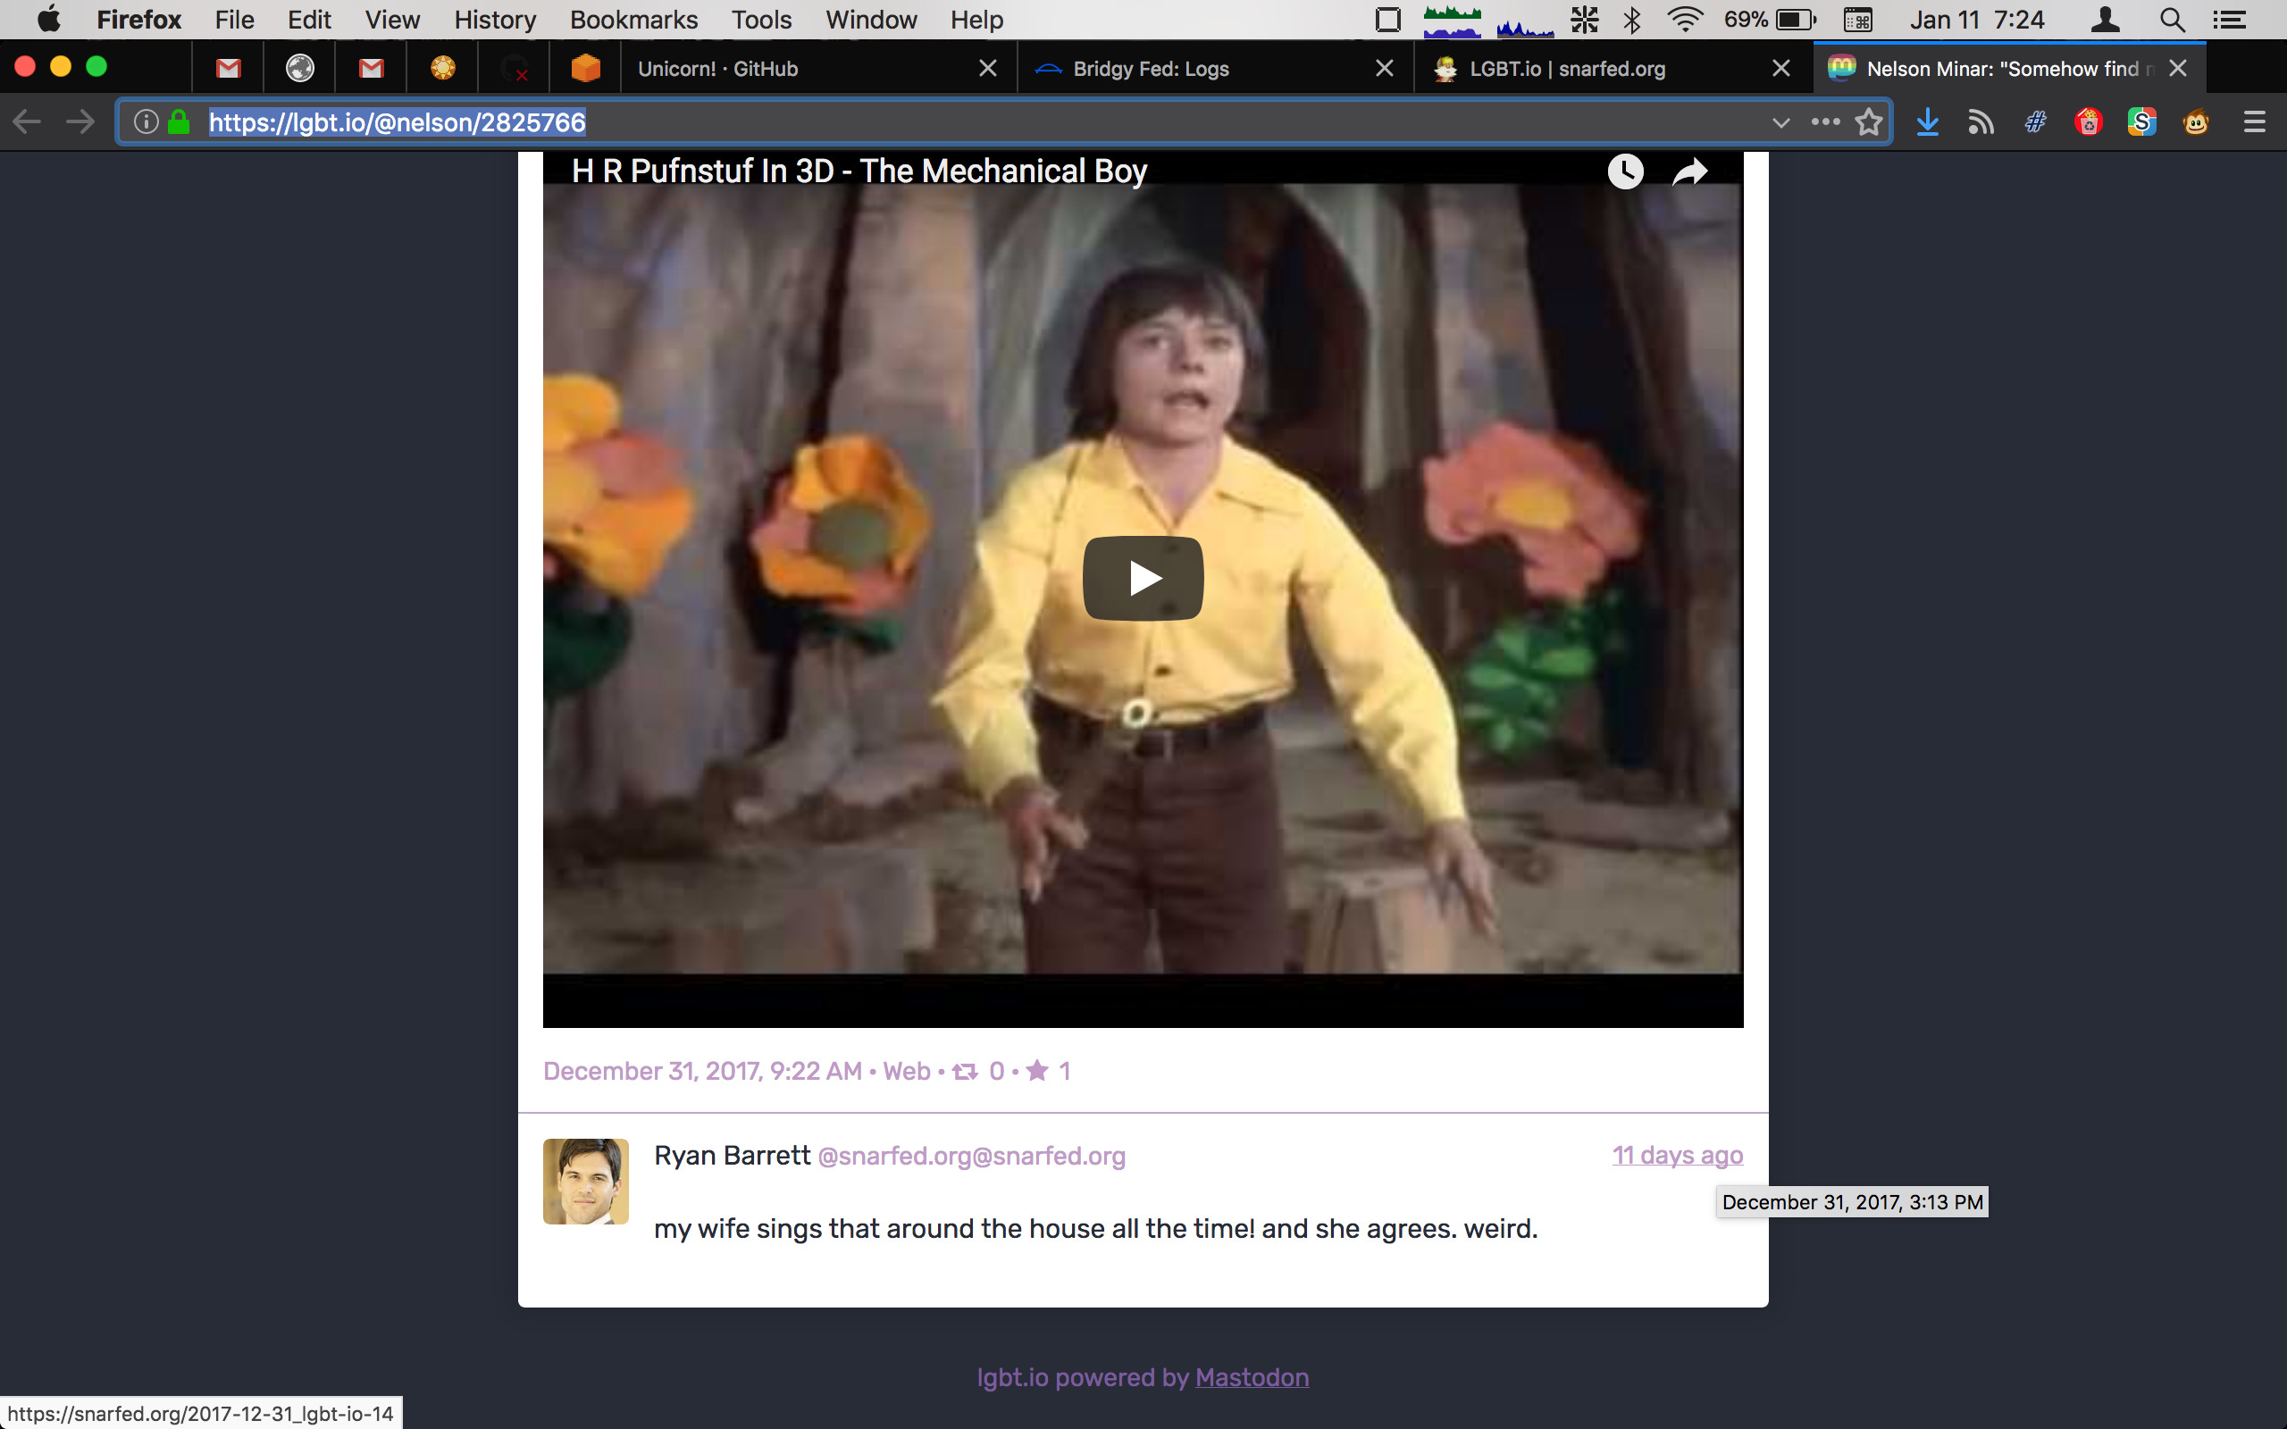Click the video share arrow icon
The height and width of the screenshot is (1429, 2287).
[x=1689, y=171]
